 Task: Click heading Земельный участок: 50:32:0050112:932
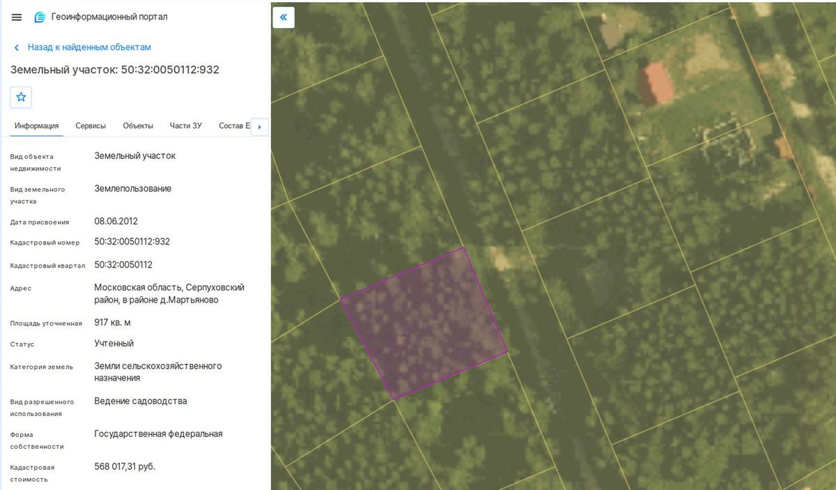(x=115, y=70)
